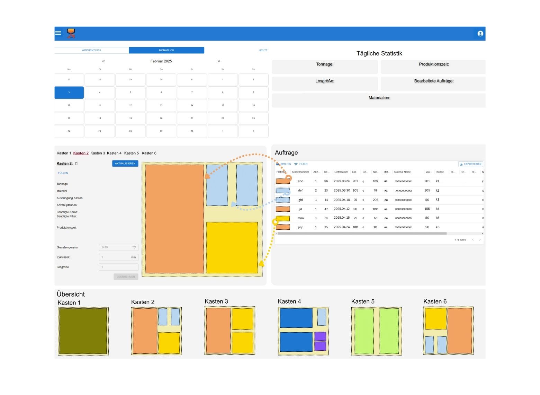Click the user account avatar icon
The height and width of the screenshot is (395, 540).
[x=480, y=34]
